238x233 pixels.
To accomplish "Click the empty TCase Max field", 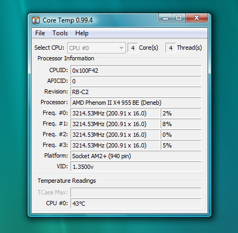I will point(136,192).
